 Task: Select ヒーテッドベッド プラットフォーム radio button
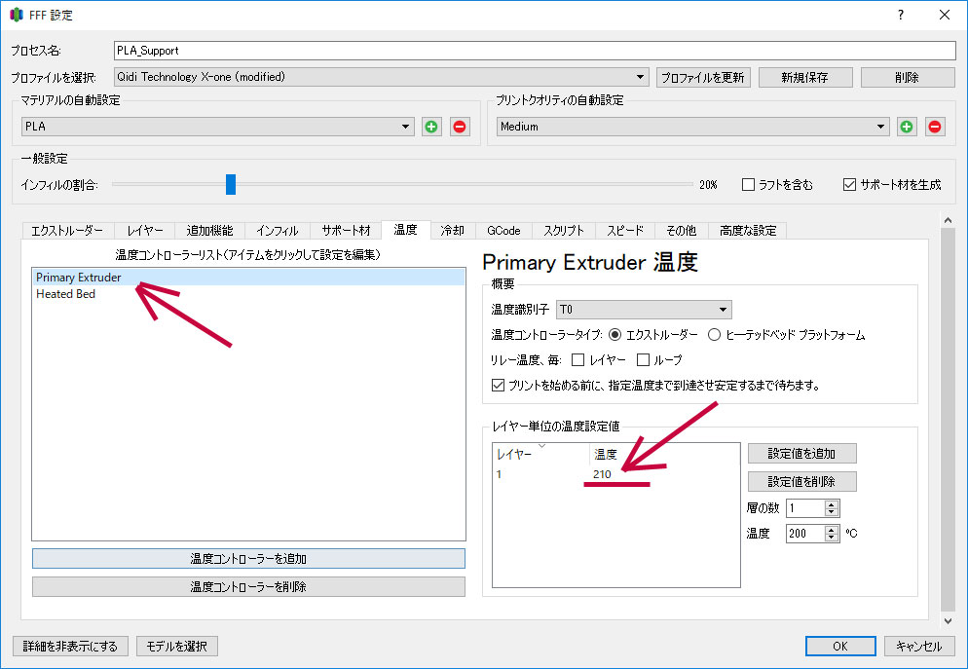pos(714,335)
